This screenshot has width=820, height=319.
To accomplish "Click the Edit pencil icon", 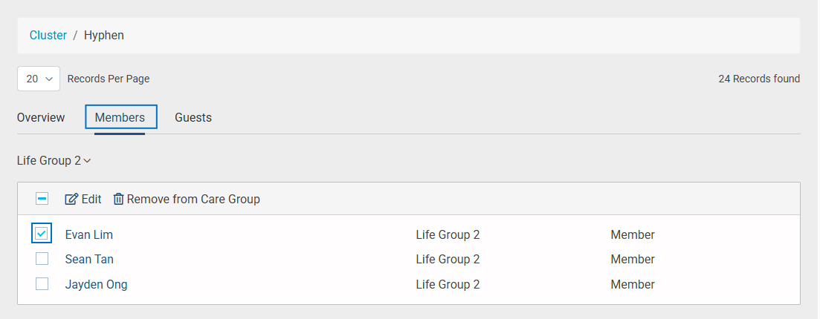I will click(x=71, y=199).
